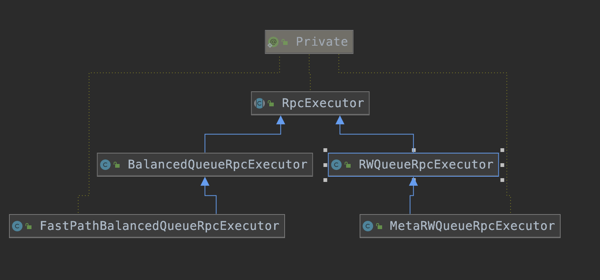This screenshot has height=280, width=600.
Task: Click the top-left selection handle of RWQueueRpcExecutor
Action: 325,150
